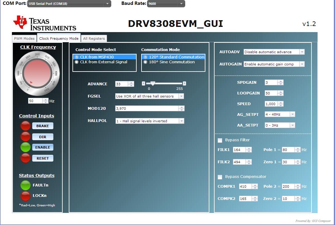Select the Clock Frequency Mode tab
The image size is (335, 225).
point(59,38)
